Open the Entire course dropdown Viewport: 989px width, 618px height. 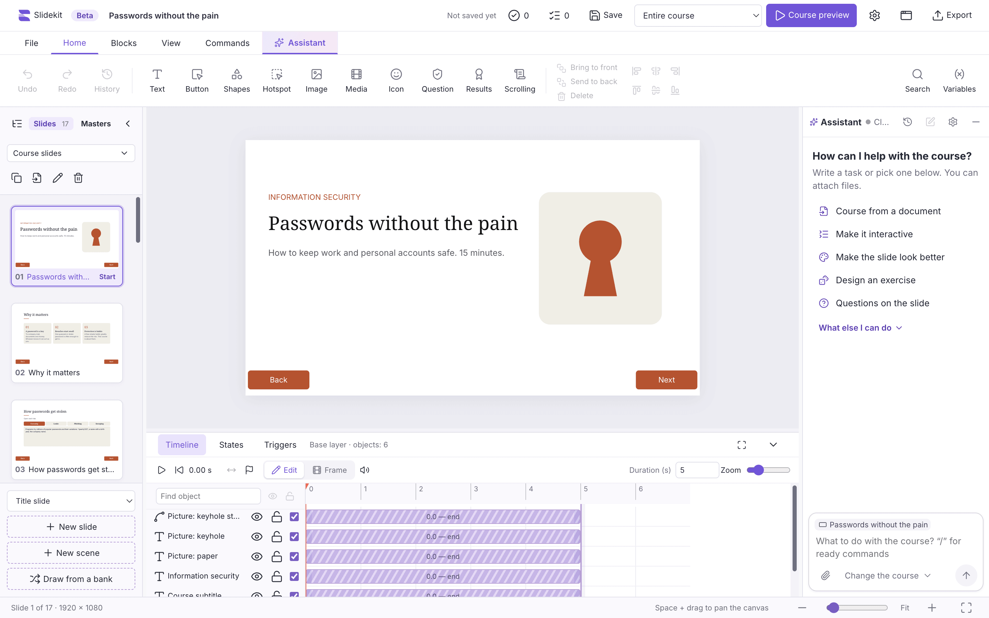point(697,15)
